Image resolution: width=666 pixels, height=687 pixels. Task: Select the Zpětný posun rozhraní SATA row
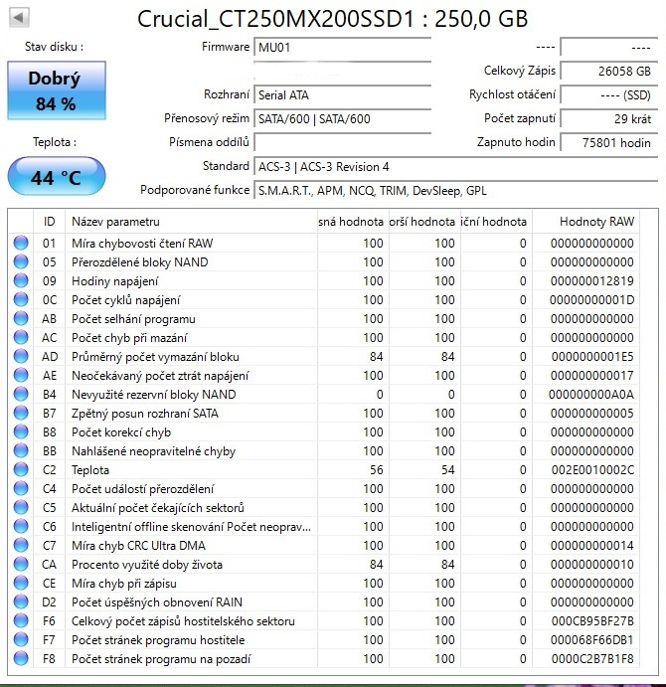(x=324, y=413)
